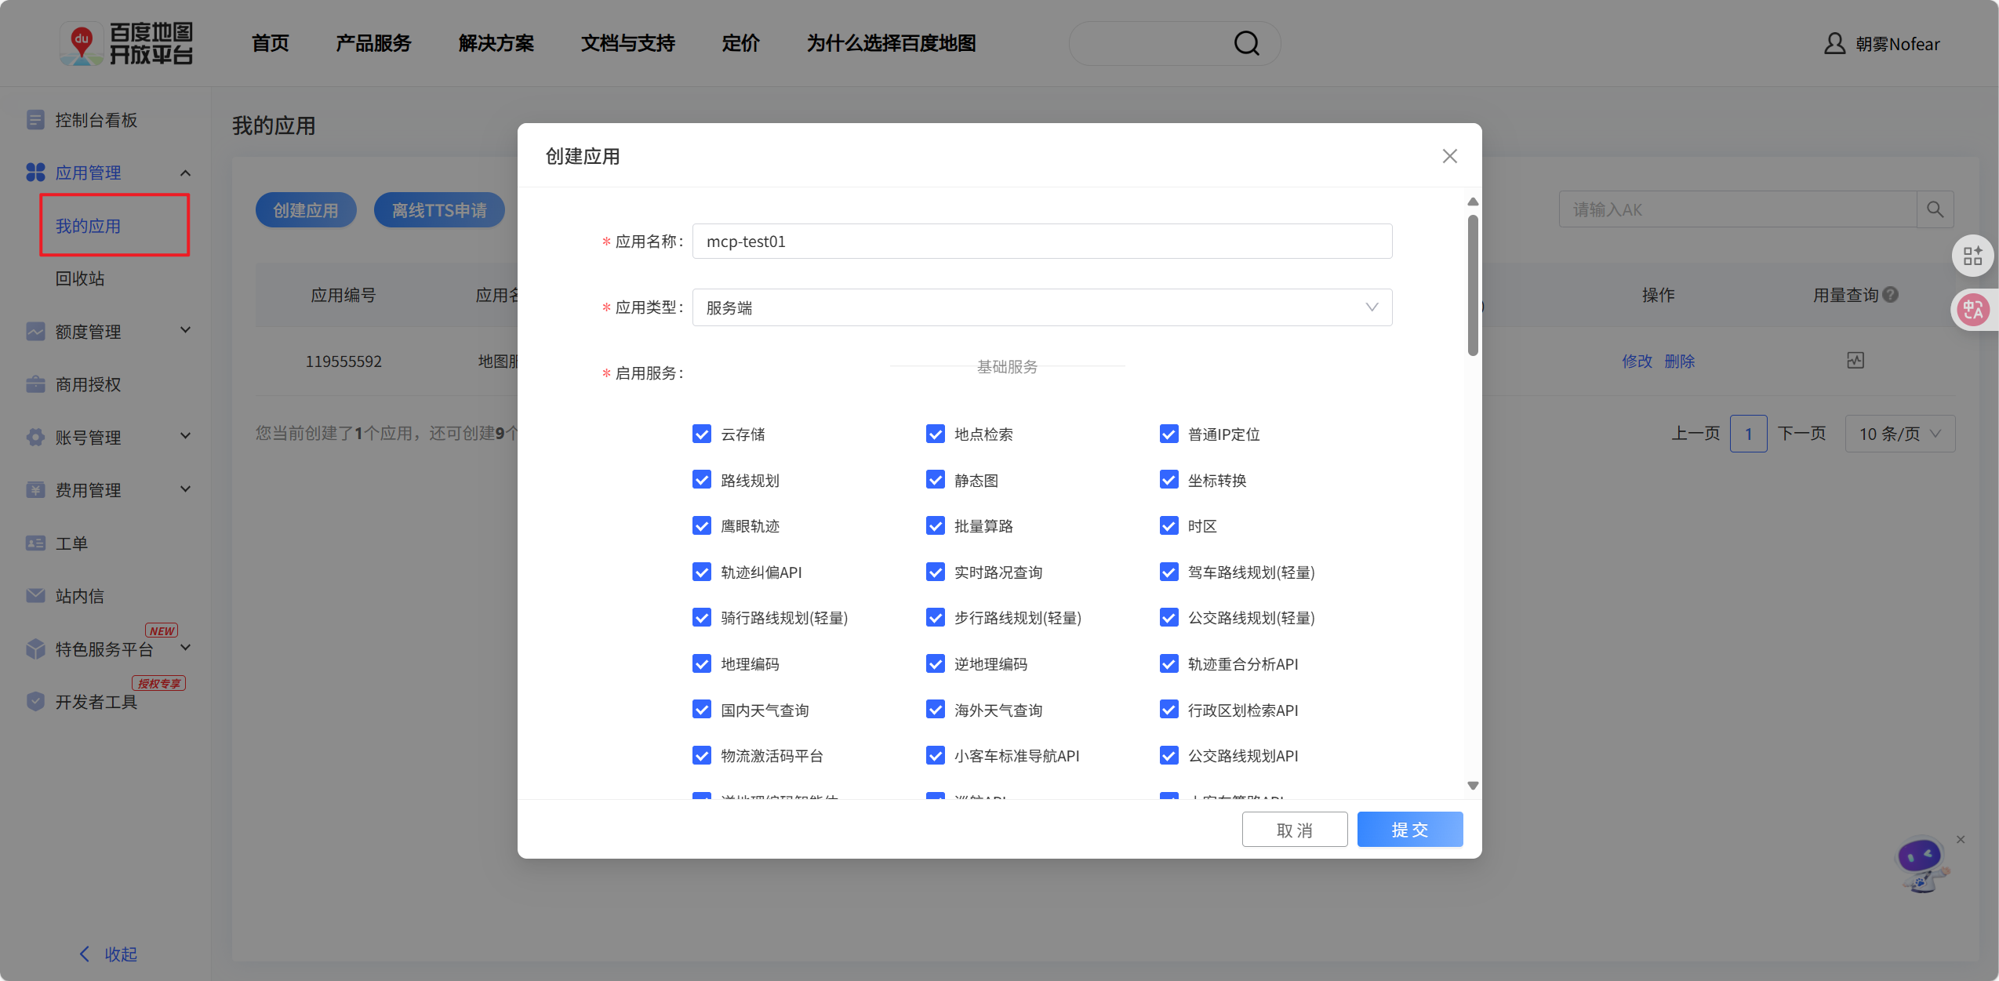Click the 取消 button
Image resolution: width=1999 pixels, height=981 pixels.
1294,830
